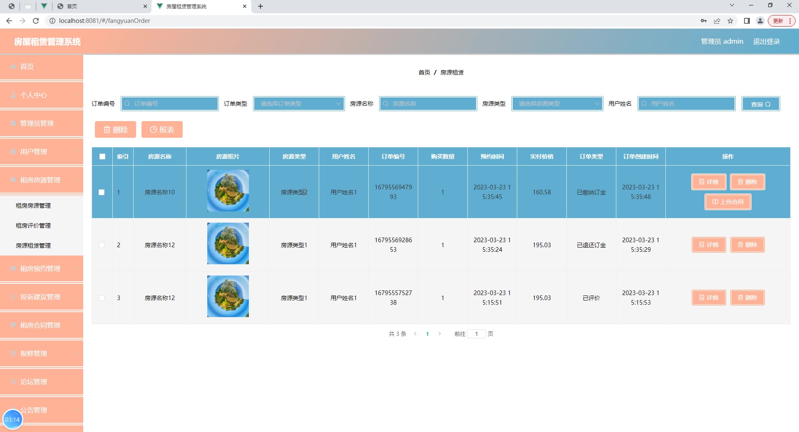Viewport: 799px width, 432px height.
Task: Delete the order 1679555752738 row
Action: pos(747,298)
